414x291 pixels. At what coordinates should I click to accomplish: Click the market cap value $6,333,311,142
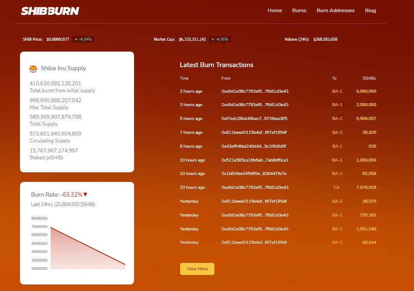click(x=192, y=39)
